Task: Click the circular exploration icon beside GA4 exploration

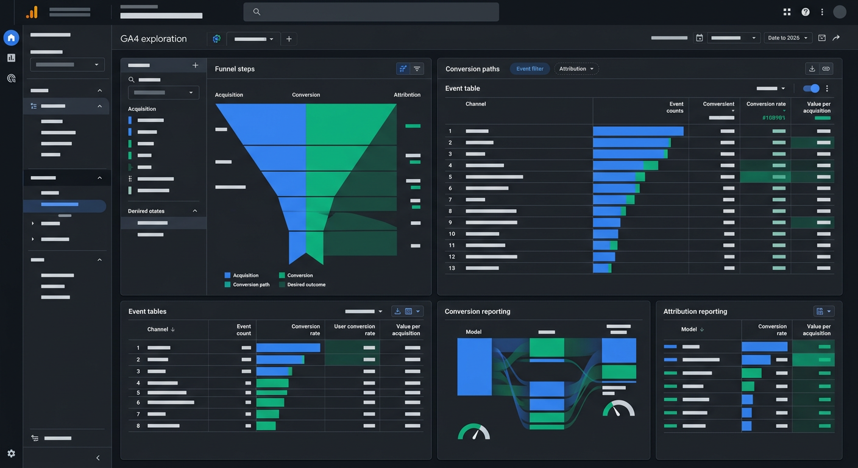Action: (216, 39)
